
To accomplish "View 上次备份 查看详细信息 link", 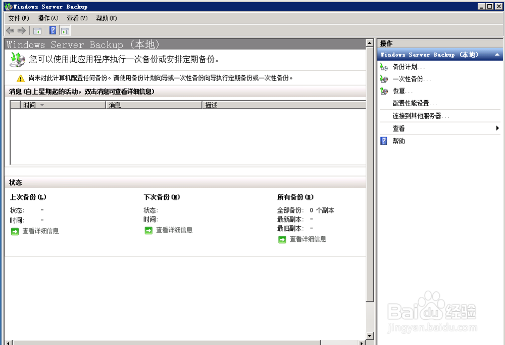I will [x=40, y=231].
